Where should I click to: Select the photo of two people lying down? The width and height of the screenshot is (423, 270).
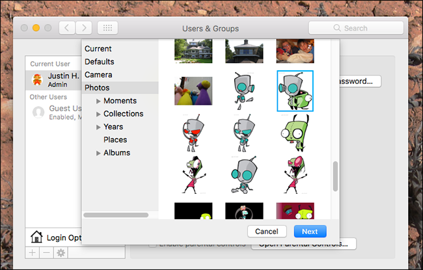coord(295,51)
